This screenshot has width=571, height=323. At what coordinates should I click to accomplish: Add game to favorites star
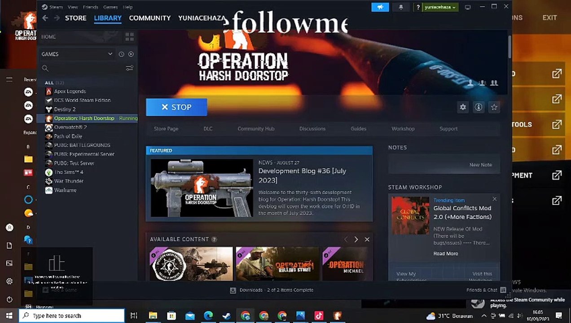coord(494,107)
